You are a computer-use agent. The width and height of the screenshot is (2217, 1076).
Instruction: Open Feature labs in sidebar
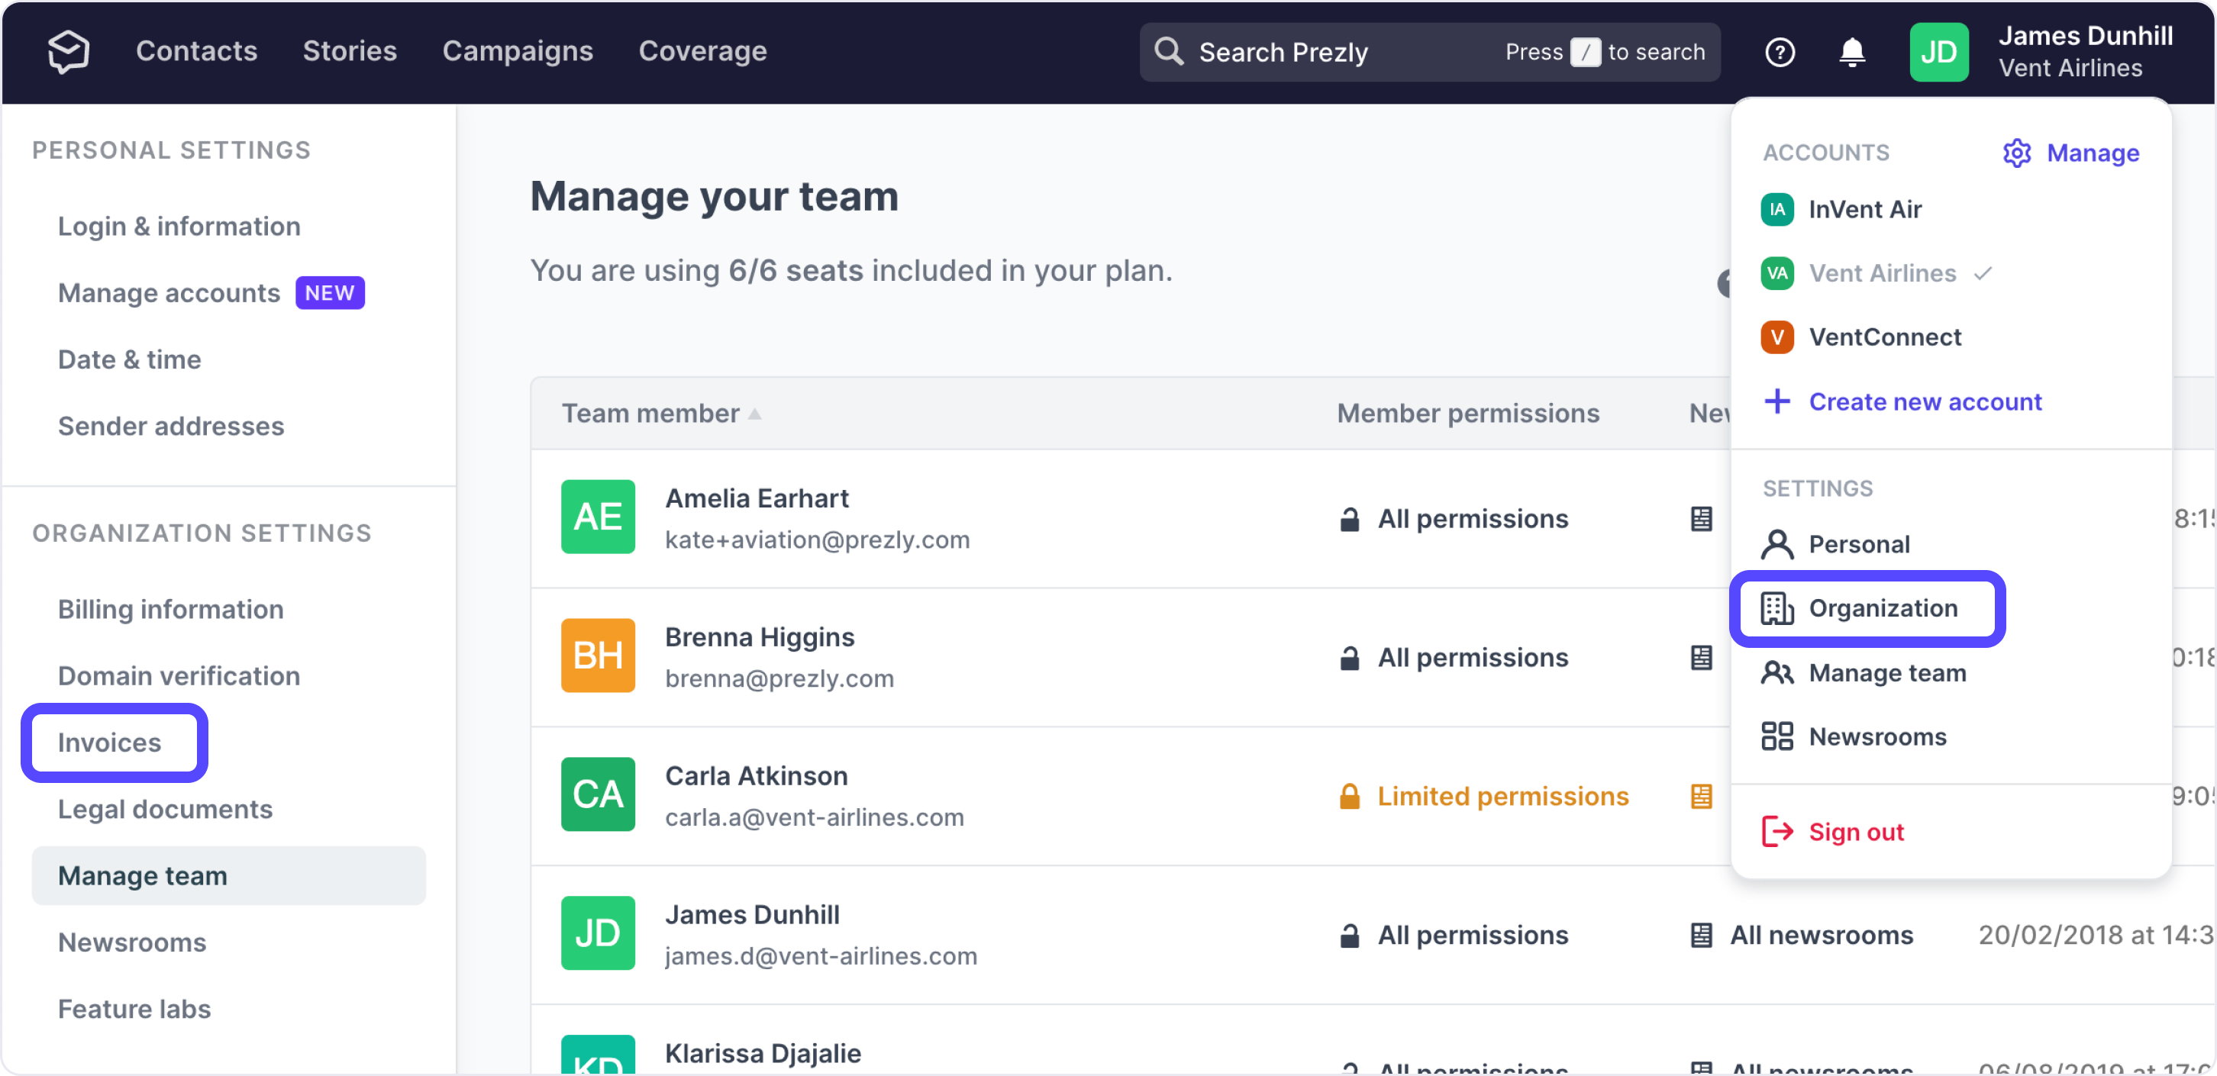point(134,1010)
